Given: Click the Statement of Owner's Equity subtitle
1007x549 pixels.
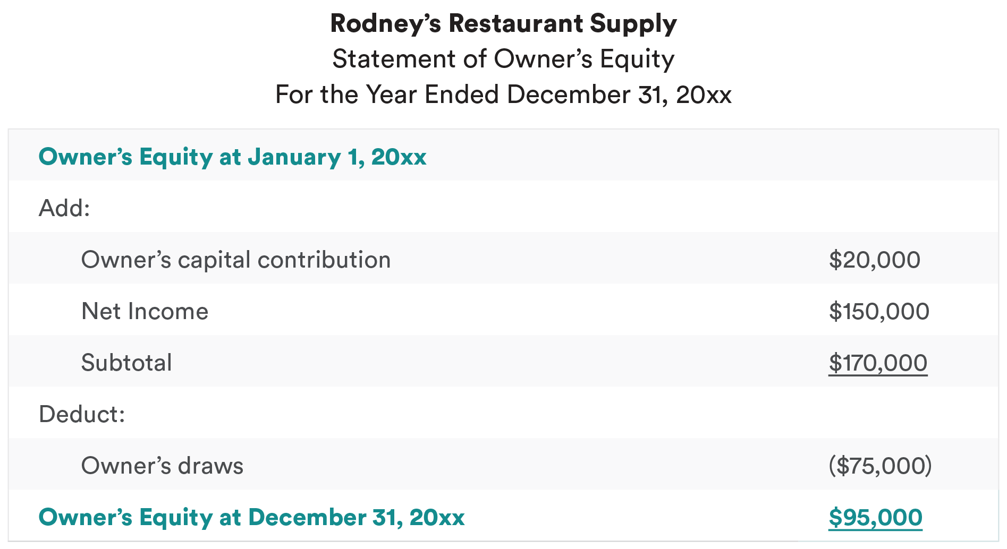Looking at the screenshot, I should tap(503, 59).
